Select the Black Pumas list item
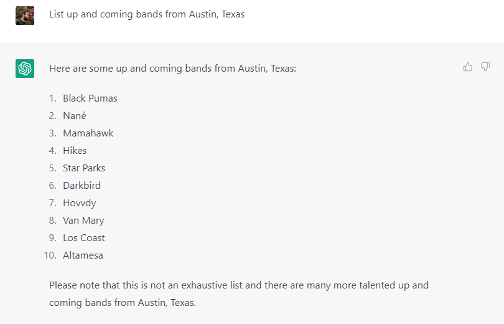 [x=90, y=98]
